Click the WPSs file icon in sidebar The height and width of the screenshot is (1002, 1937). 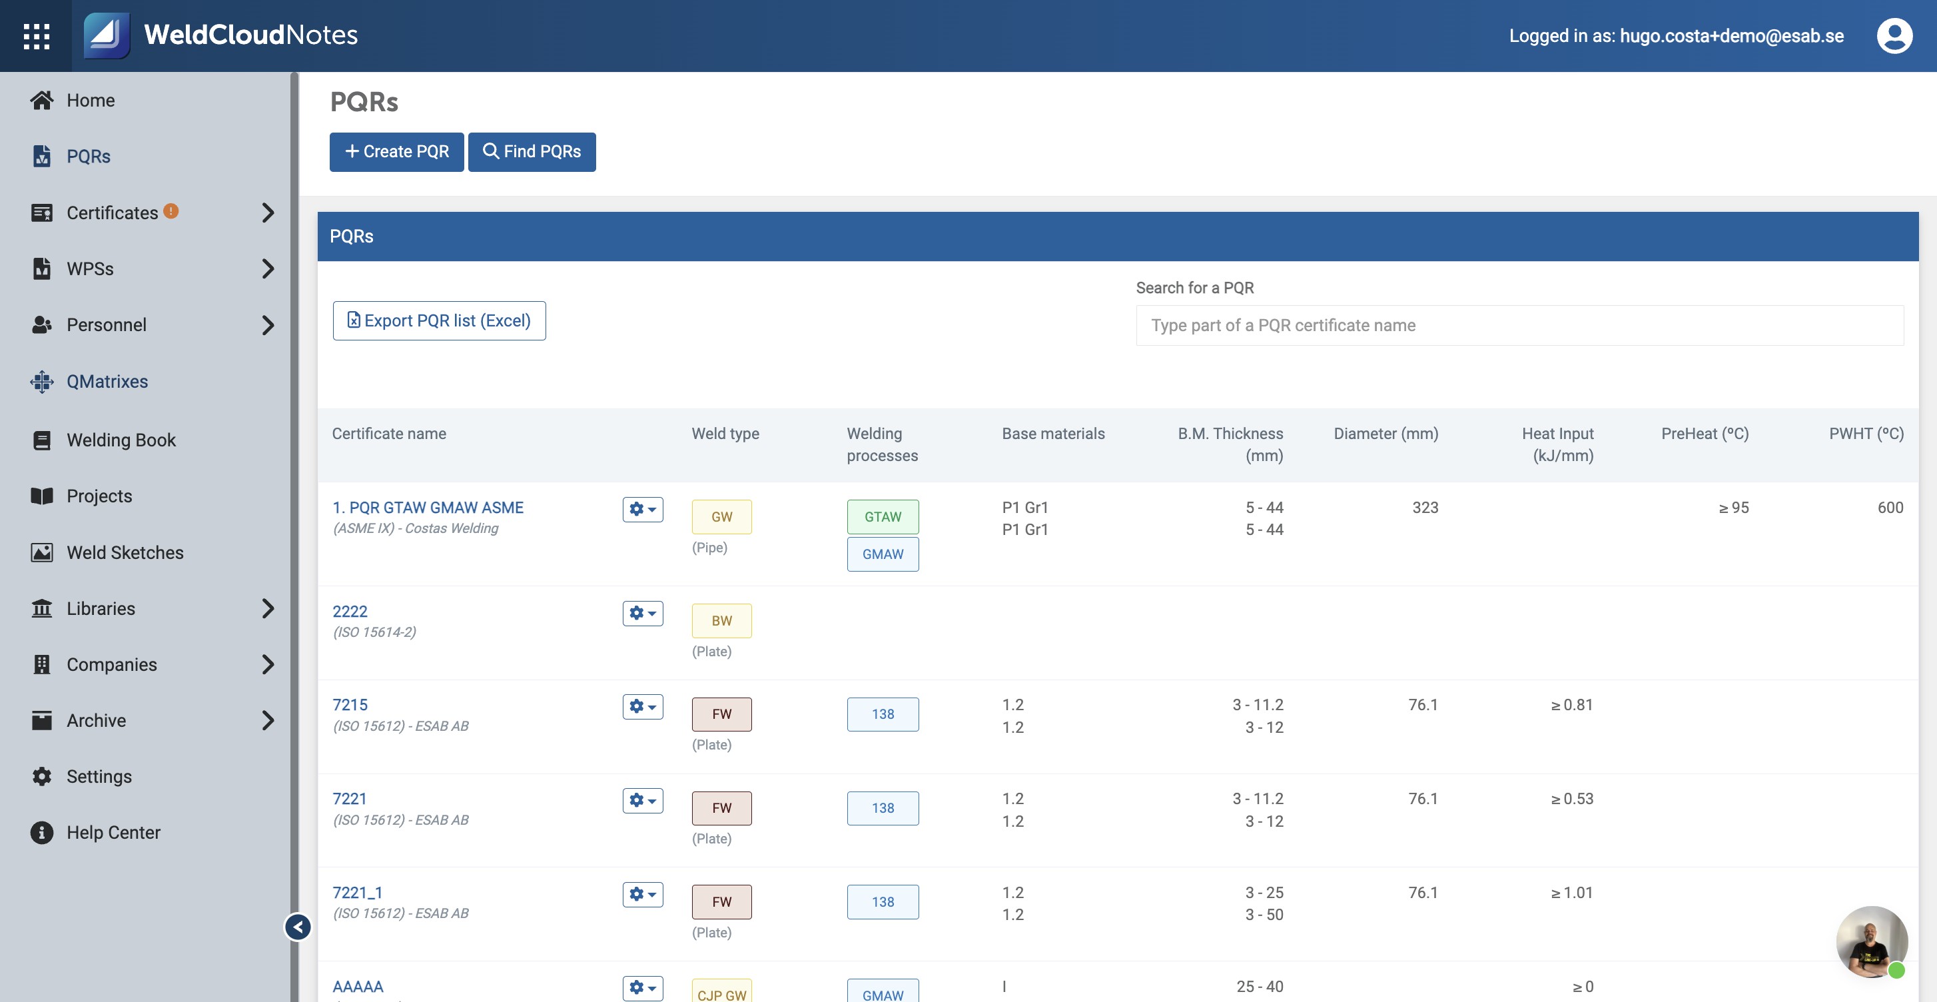42,268
